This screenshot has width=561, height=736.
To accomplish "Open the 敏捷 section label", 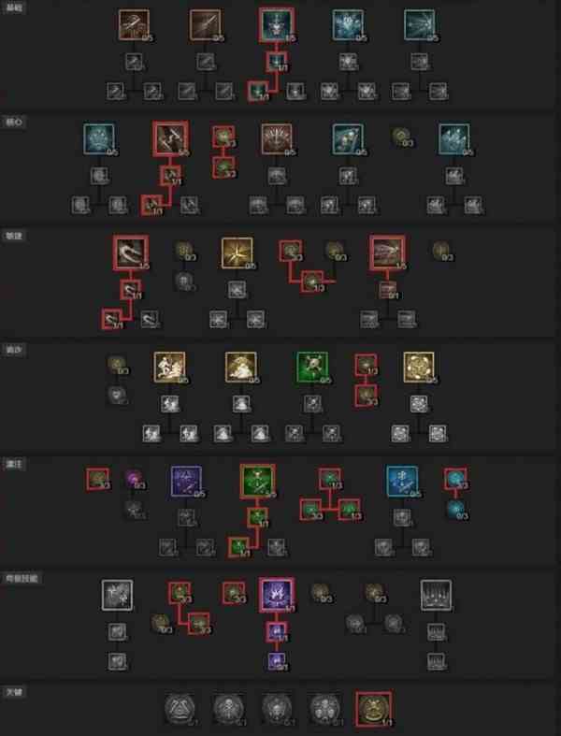I will (13, 236).
